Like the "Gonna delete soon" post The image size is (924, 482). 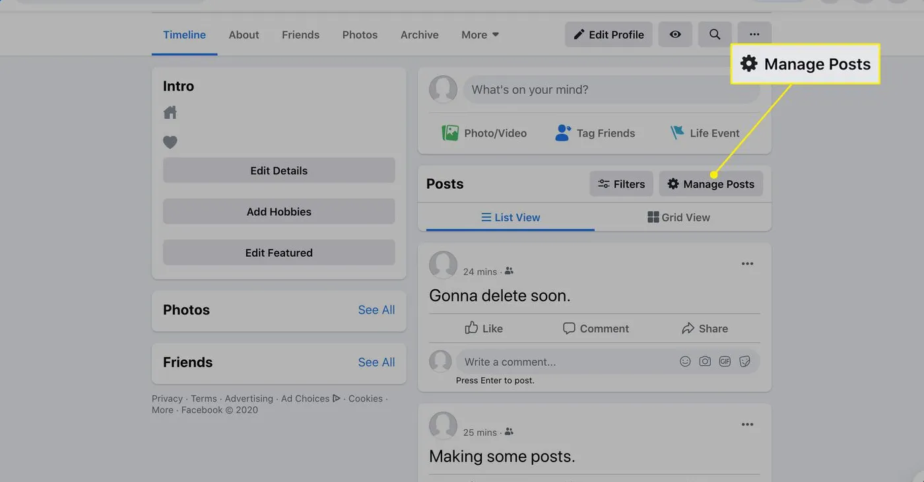(x=483, y=328)
